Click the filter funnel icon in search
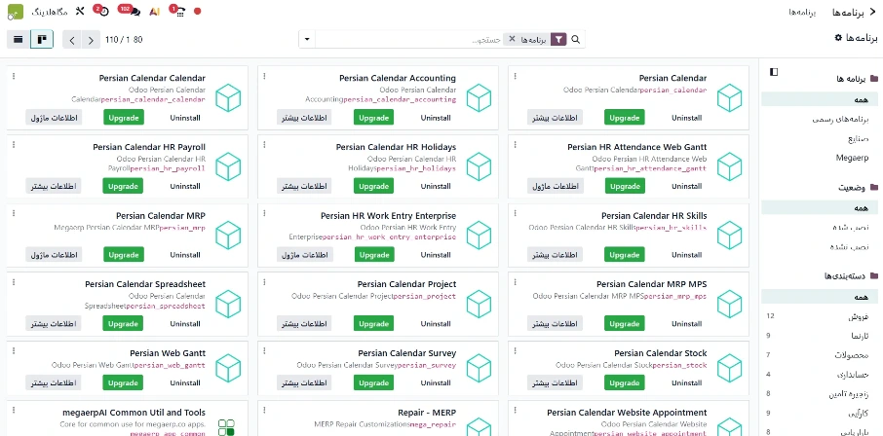This screenshot has width=883, height=436. (558, 39)
